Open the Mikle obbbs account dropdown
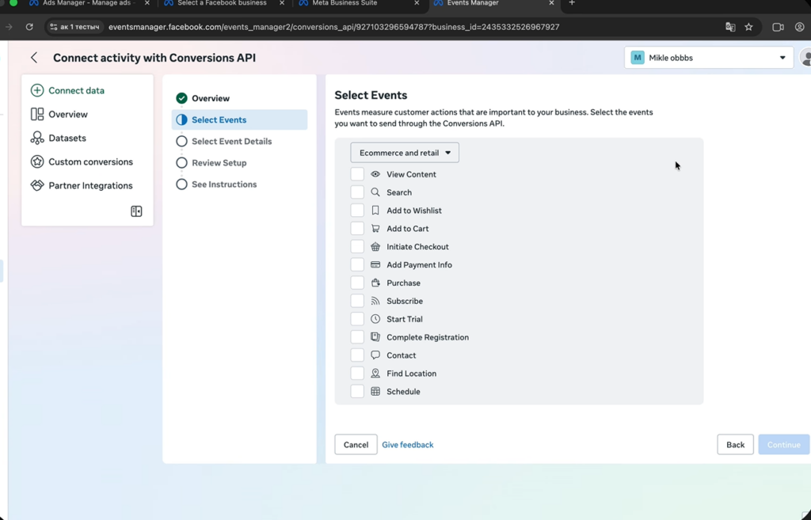811x520 pixels. pos(709,58)
